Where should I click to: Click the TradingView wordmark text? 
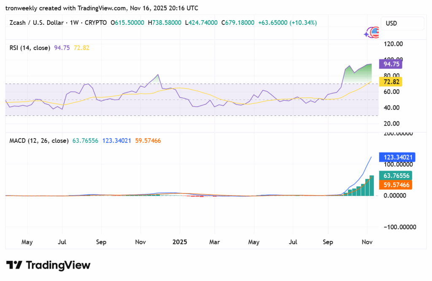(x=58, y=265)
